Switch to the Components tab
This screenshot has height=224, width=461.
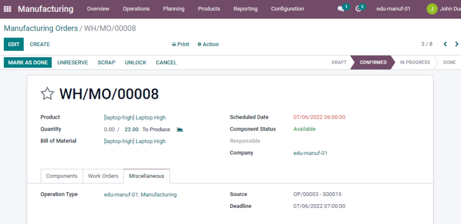62,176
